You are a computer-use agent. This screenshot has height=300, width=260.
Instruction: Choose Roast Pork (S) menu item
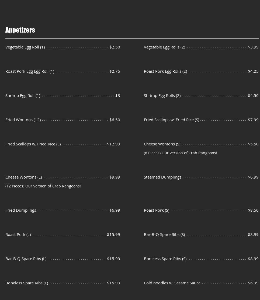(x=157, y=210)
